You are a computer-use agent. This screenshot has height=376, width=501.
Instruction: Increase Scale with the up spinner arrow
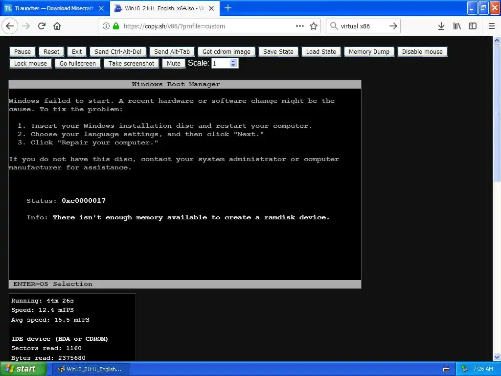(x=233, y=61)
